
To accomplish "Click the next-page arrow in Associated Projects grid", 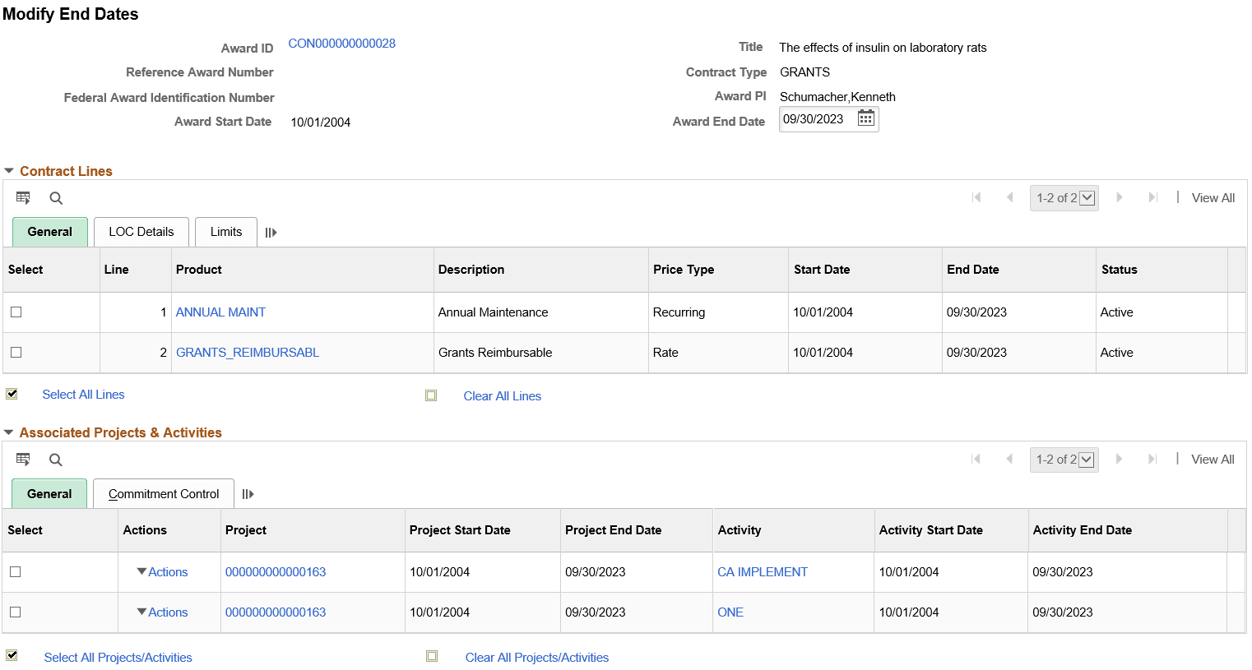I will (x=1120, y=459).
